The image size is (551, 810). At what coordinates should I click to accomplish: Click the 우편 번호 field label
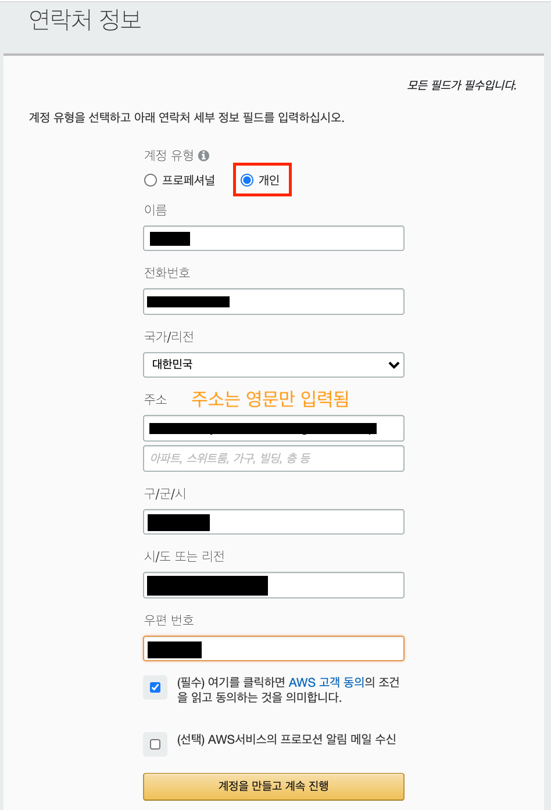(169, 621)
